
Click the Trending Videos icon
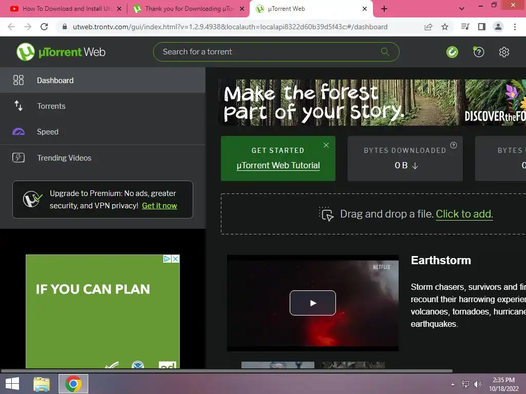pyautogui.click(x=18, y=157)
